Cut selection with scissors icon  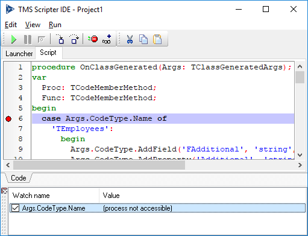pyautogui.click(x=130, y=39)
